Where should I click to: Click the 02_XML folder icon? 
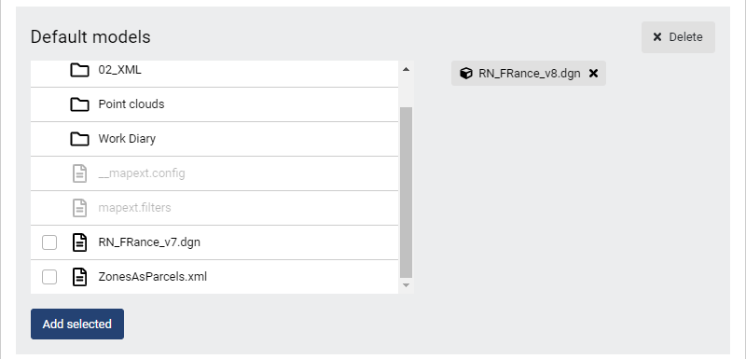coord(79,70)
